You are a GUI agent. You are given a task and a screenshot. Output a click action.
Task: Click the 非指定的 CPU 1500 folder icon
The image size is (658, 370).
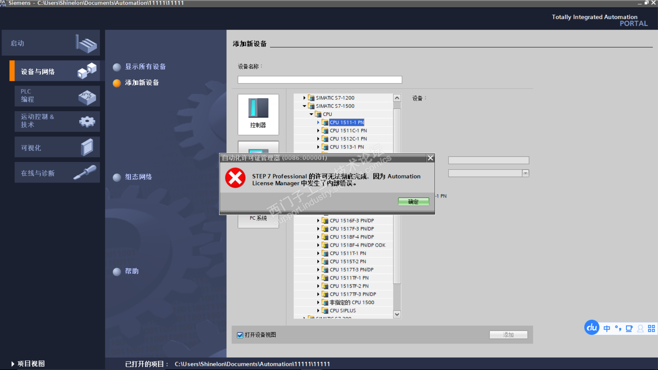[325, 302]
